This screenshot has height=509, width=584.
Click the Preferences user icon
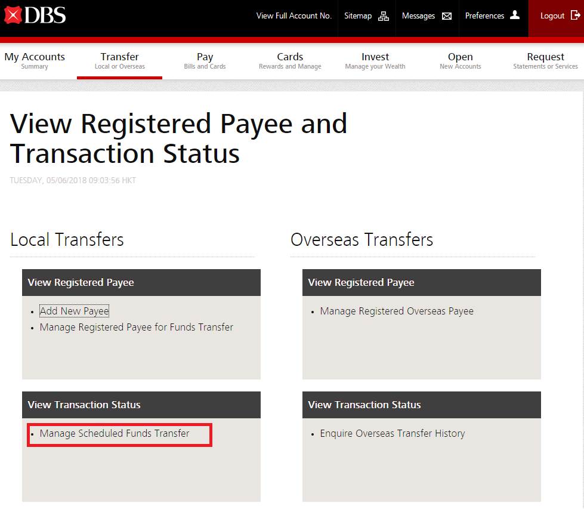(515, 16)
